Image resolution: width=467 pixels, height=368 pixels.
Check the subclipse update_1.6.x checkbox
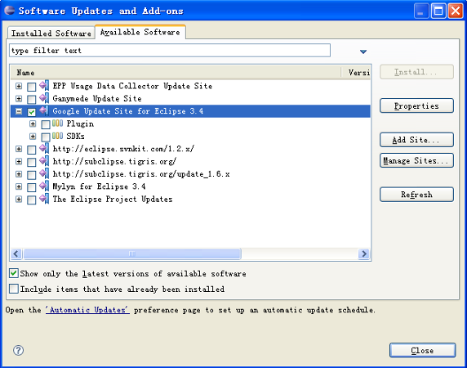point(32,175)
